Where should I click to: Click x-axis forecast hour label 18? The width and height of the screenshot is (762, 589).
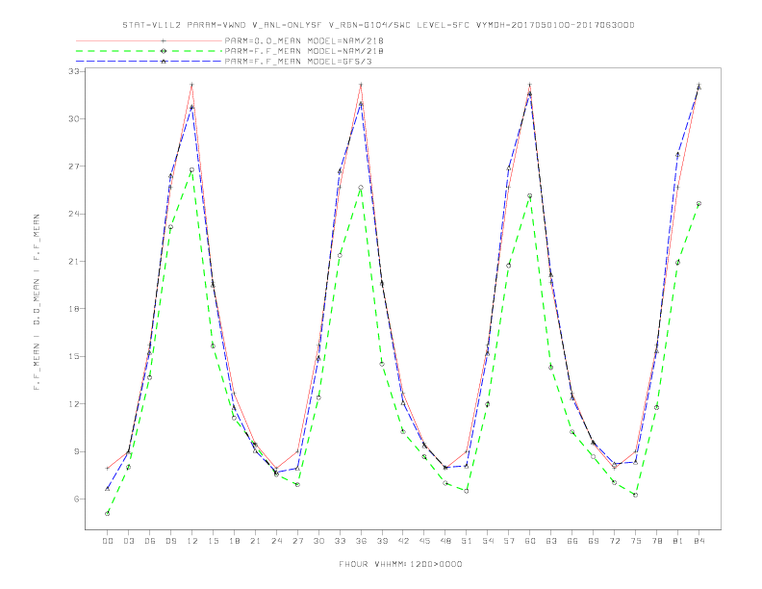click(x=234, y=541)
